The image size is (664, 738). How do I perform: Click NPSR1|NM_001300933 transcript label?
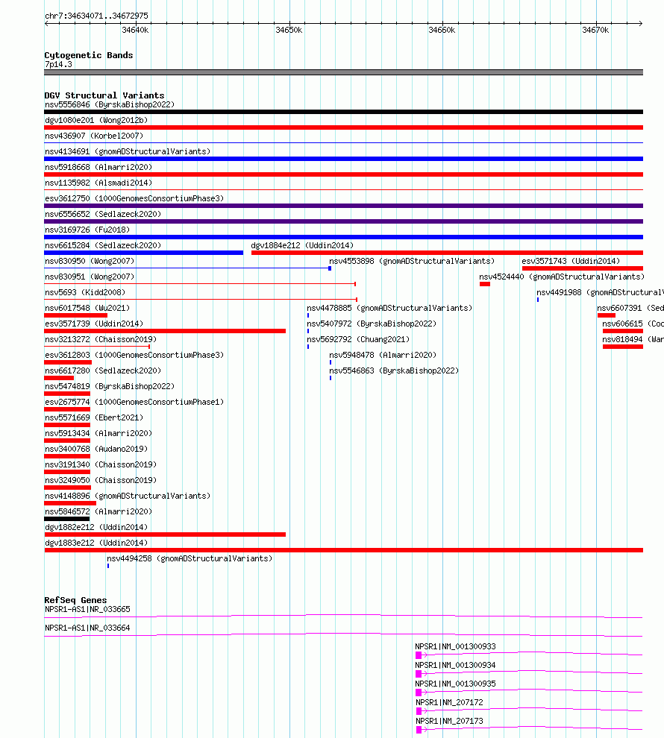coord(455,647)
